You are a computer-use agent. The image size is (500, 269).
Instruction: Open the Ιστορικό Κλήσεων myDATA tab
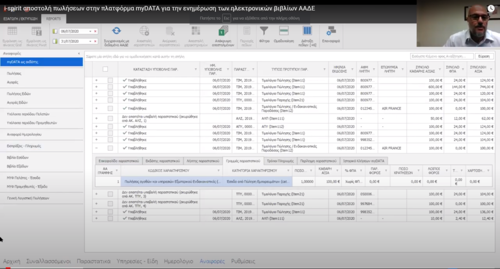(x=363, y=161)
